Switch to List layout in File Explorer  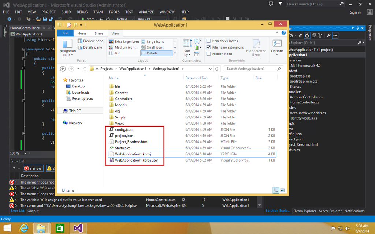coord(114,53)
